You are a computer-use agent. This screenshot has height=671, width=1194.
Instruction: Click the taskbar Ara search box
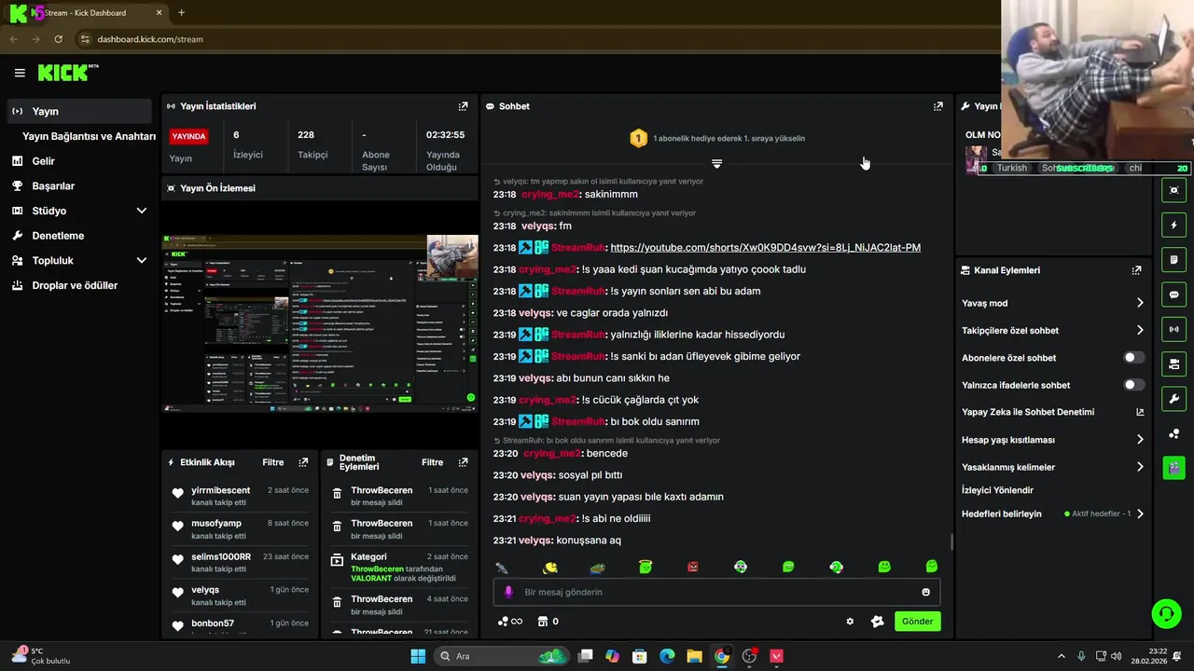[502, 656]
